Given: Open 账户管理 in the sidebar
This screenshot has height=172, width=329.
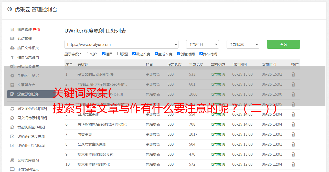Looking at the screenshot, I should [25, 29].
